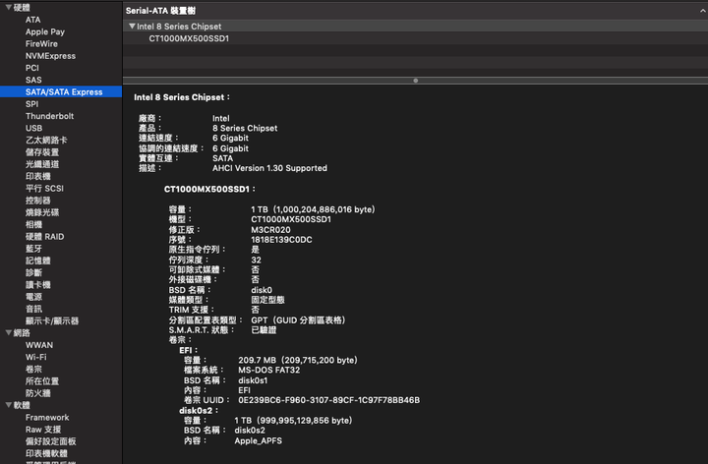Open 燒錄光碟 disc burning entry
This screenshot has width=708, height=464.
tap(42, 212)
